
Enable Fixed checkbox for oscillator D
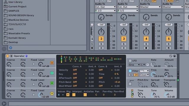(34, 64)
